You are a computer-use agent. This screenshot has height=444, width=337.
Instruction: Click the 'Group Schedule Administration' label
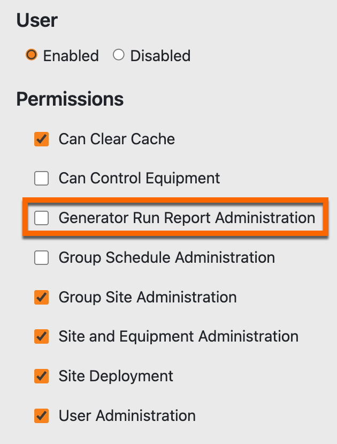pos(166,258)
